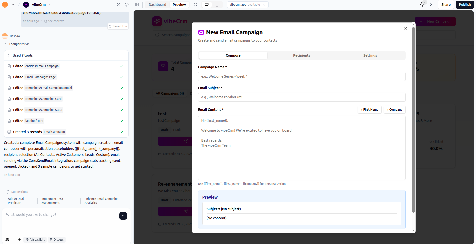Toggle the sidebar panel icon
476x244 pixels.
(137, 5)
